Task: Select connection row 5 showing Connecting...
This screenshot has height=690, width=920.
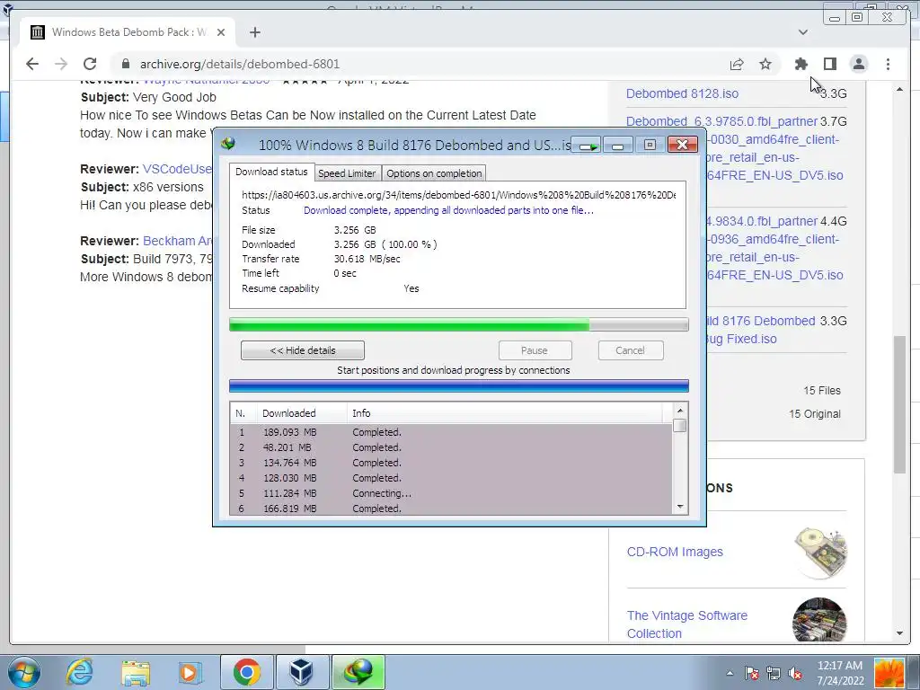Action: pos(451,493)
